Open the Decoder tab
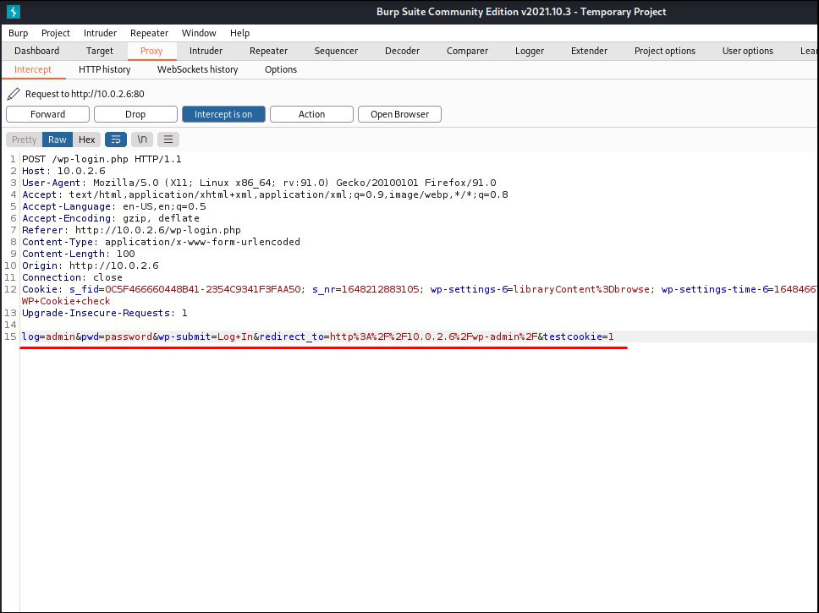Image resolution: width=819 pixels, height=613 pixels. (402, 52)
